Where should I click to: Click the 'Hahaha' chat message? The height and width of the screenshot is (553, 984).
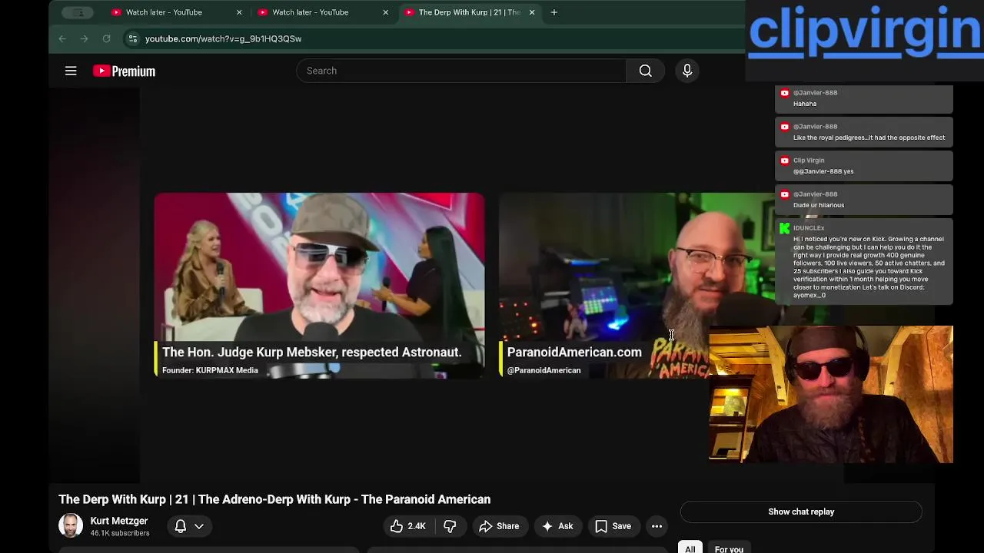pyautogui.click(x=864, y=98)
